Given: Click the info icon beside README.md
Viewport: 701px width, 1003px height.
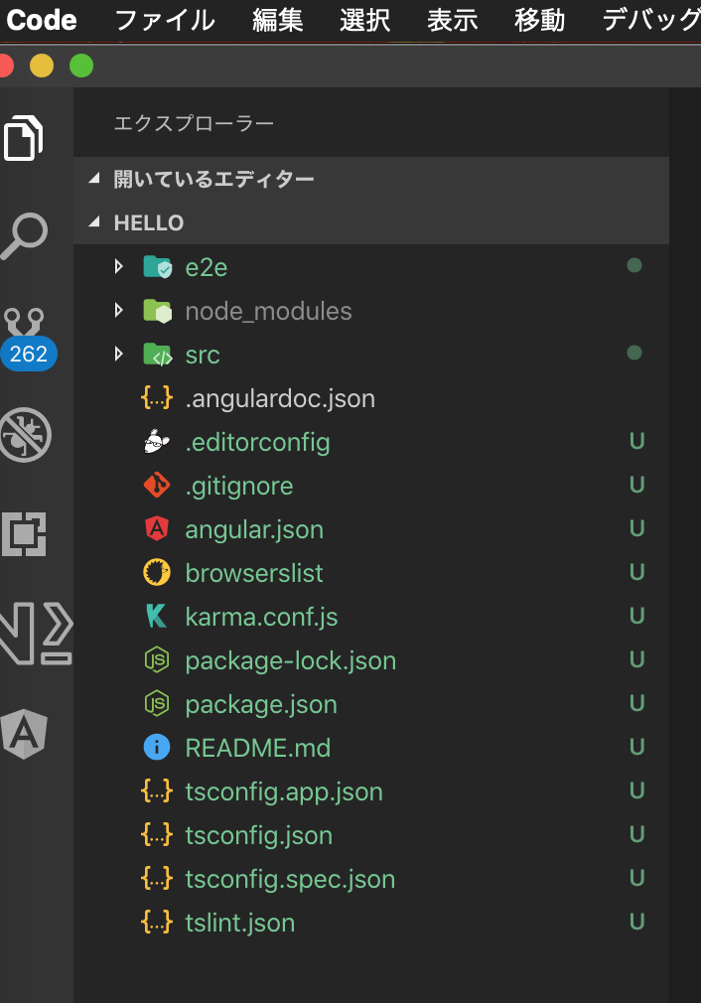Looking at the screenshot, I should pos(157,748).
